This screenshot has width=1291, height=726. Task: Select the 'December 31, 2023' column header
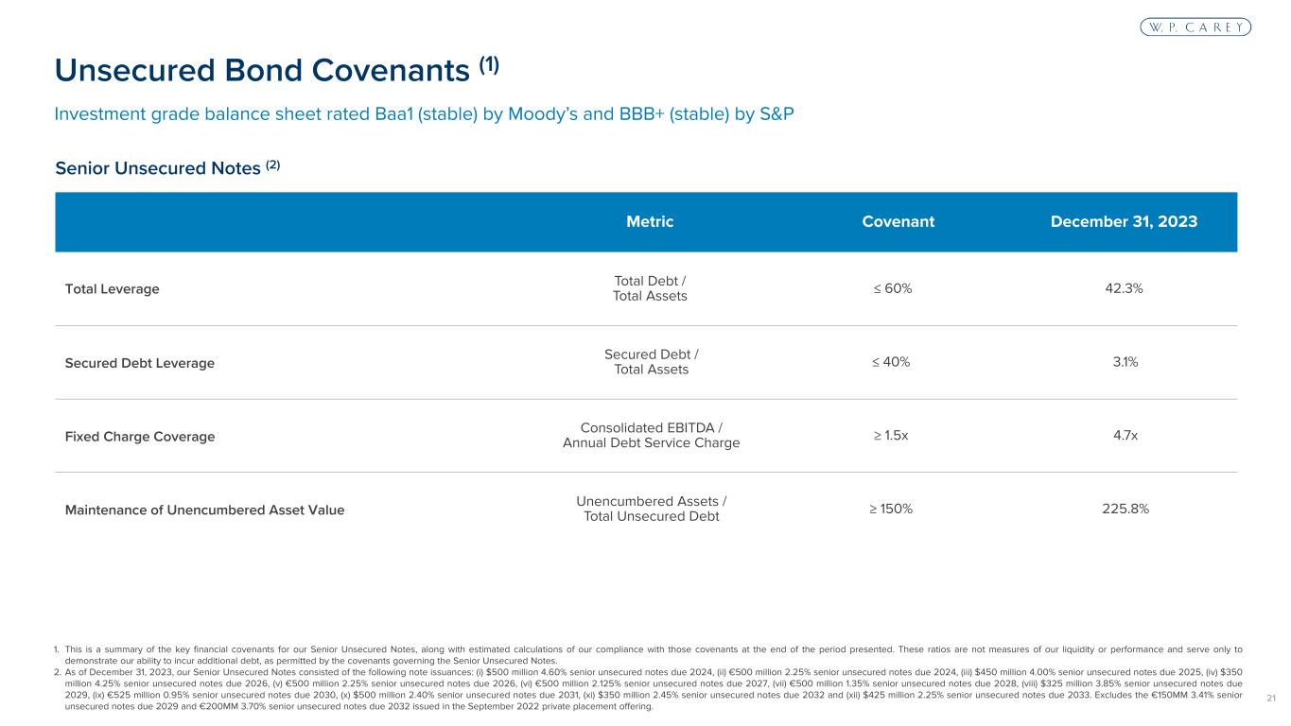[1125, 222]
